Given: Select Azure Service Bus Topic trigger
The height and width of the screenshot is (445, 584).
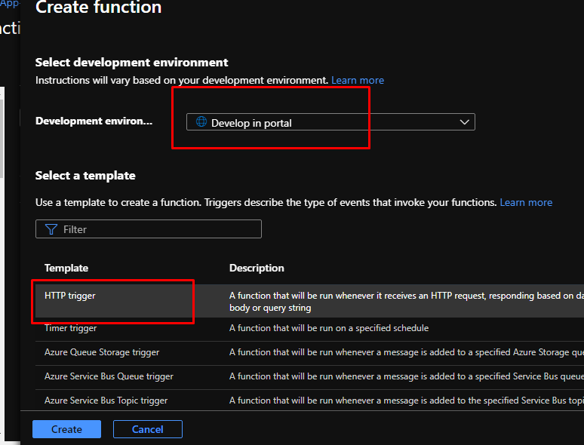Looking at the screenshot, I should click(x=106, y=400).
